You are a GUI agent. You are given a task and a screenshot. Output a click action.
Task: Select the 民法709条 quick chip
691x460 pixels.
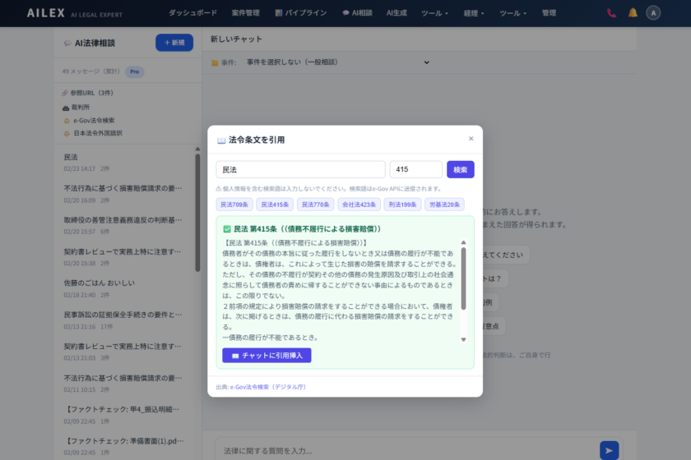pyautogui.click(x=235, y=205)
